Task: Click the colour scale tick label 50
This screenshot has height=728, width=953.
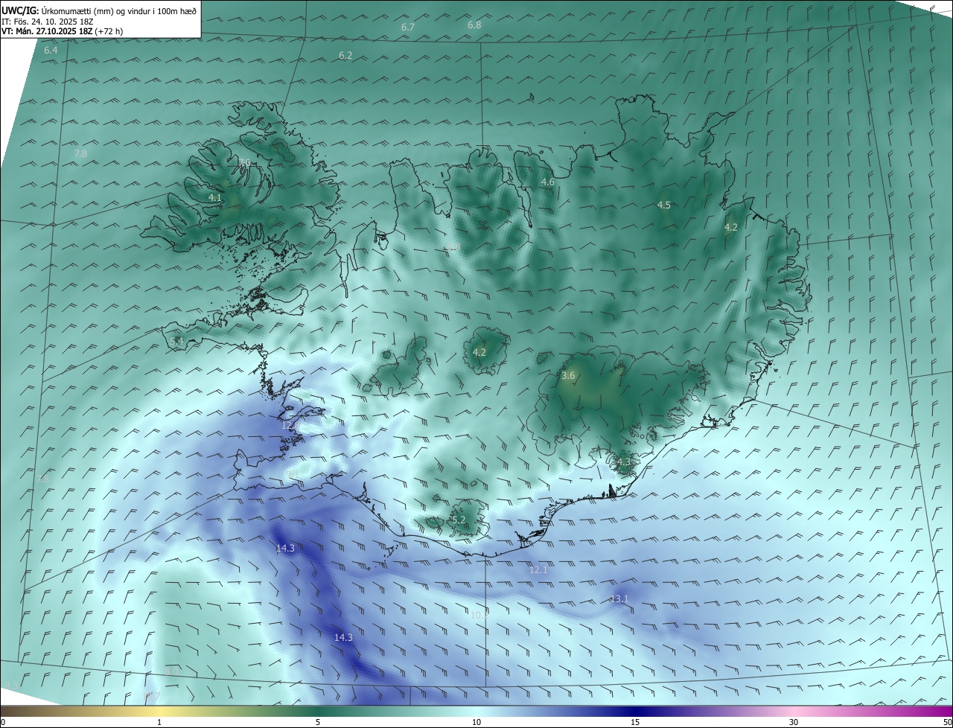Action: 947,722
